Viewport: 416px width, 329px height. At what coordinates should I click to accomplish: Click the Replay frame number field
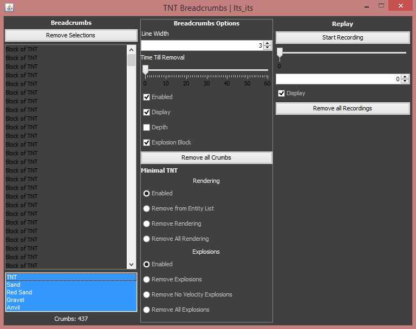pyautogui.click(x=339, y=79)
